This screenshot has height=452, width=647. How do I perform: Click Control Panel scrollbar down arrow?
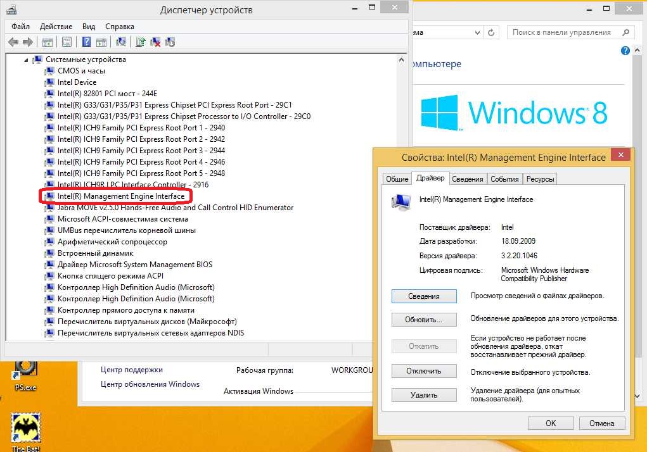click(637, 396)
